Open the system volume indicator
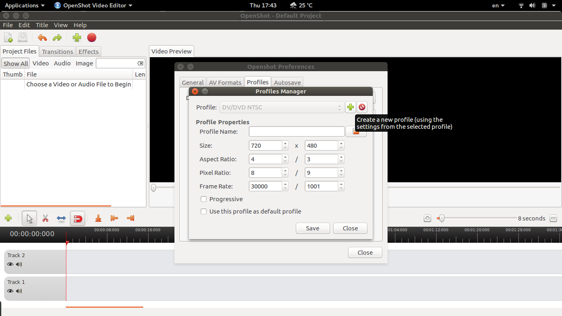 pyautogui.click(x=532, y=5)
